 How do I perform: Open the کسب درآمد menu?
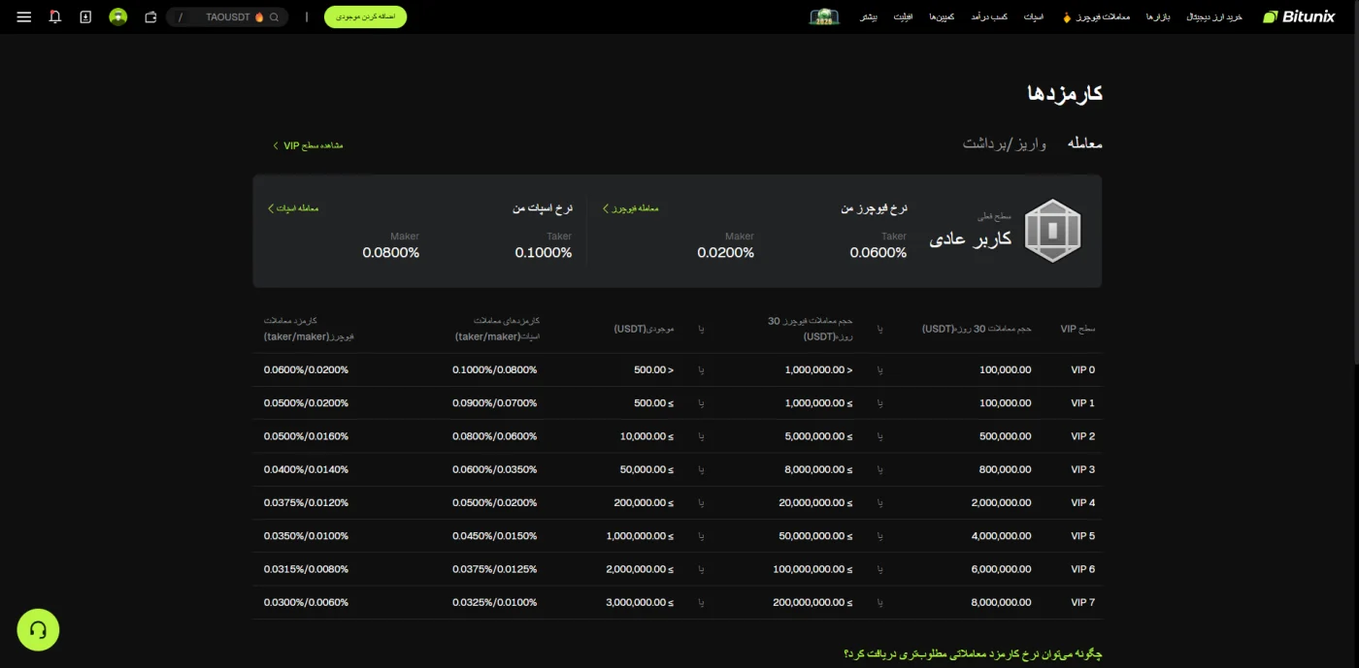click(990, 17)
